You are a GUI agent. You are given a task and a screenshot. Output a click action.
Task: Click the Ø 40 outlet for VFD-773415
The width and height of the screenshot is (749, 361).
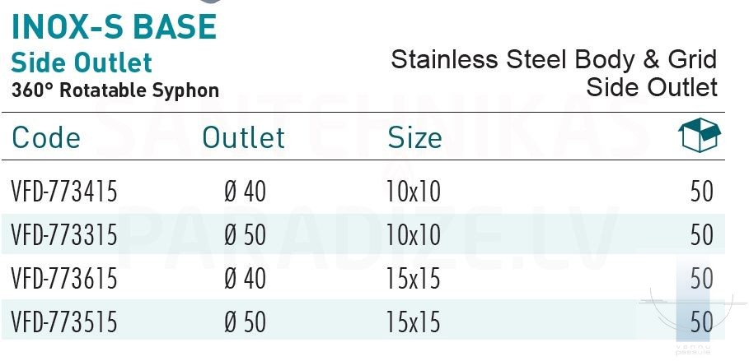click(x=245, y=192)
